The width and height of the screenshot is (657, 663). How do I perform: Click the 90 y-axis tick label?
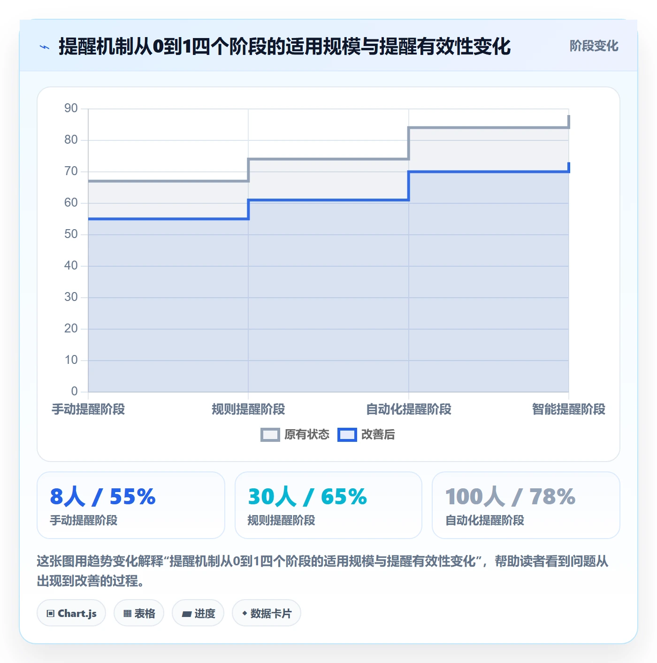tap(71, 108)
